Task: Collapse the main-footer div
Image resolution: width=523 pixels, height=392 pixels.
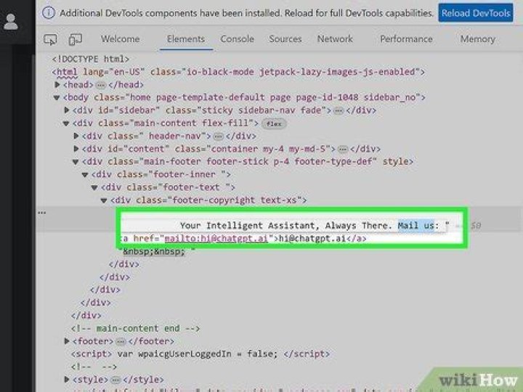Action: point(76,162)
